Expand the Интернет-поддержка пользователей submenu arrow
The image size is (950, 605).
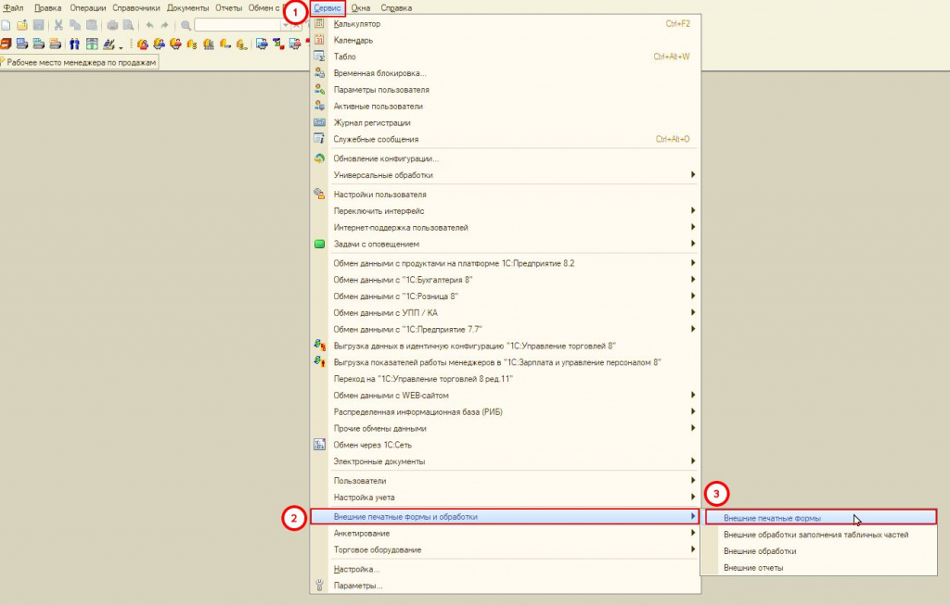click(x=693, y=227)
